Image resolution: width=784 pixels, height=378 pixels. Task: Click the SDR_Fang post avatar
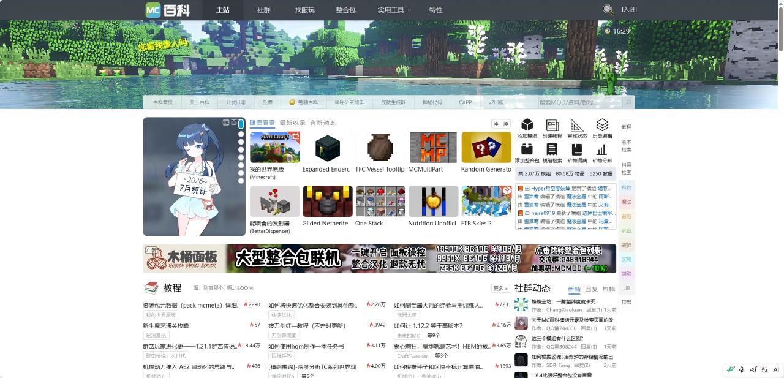pyautogui.click(x=521, y=360)
